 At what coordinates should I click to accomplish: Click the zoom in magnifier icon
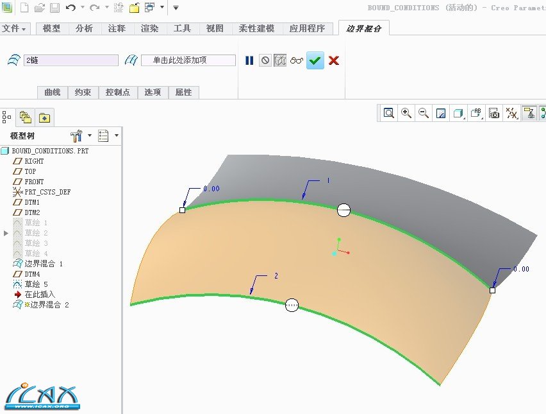(406, 113)
